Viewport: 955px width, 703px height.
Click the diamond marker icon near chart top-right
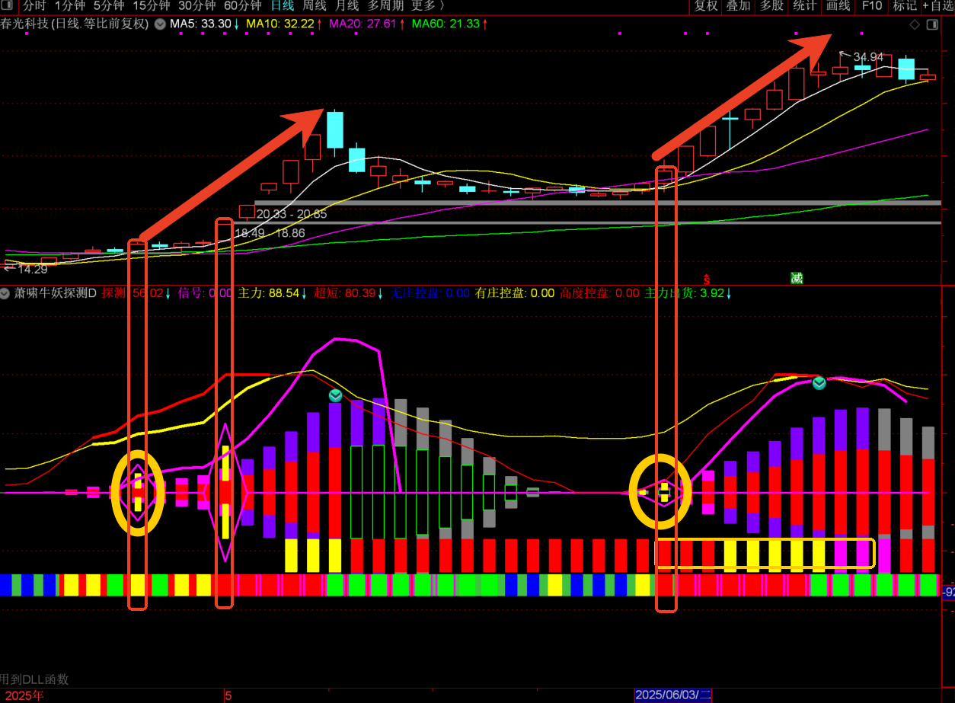coord(915,24)
